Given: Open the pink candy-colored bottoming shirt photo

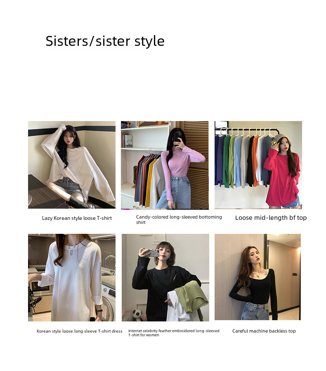Looking at the screenshot, I should click(x=165, y=165).
